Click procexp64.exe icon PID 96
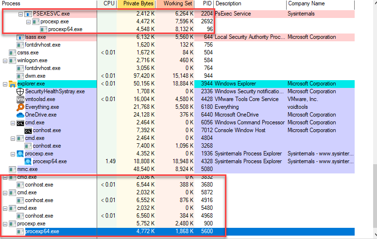 coord(43,30)
